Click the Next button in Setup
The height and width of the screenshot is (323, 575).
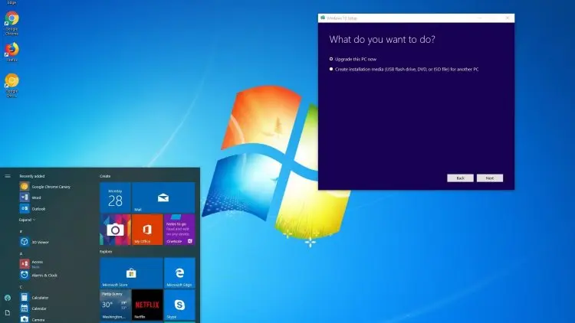tap(490, 178)
